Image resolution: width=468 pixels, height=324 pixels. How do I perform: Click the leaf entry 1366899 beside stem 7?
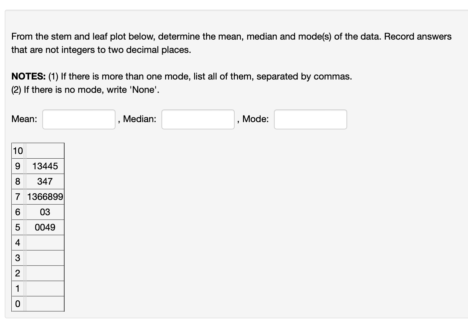(x=45, y=197)
